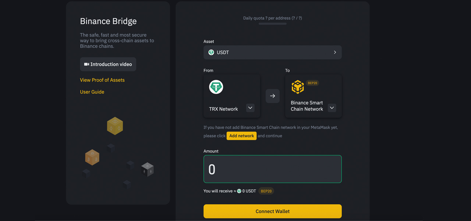Swap networks with the arrow button

(x=272, y=96)
